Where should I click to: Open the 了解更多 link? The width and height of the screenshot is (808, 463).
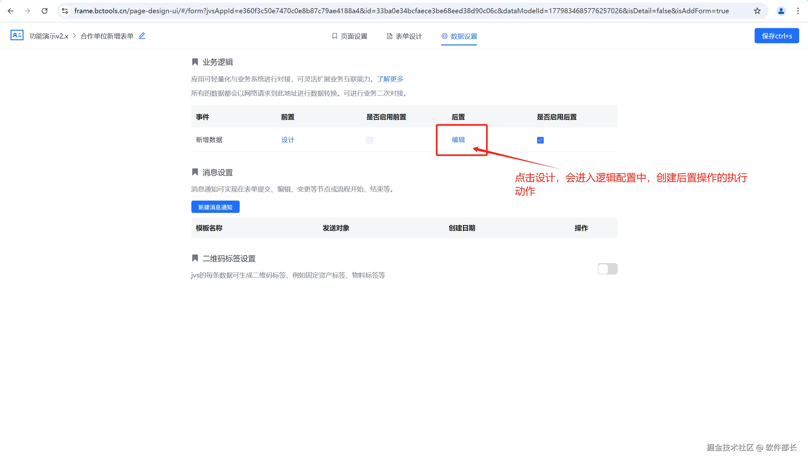[390, 79]
